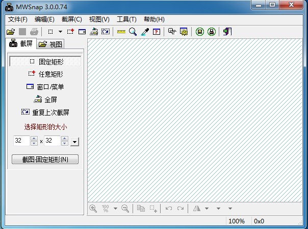Open the zoom percentage dropdown arrow
The image size is (308, 229).
tap(115, 209)
